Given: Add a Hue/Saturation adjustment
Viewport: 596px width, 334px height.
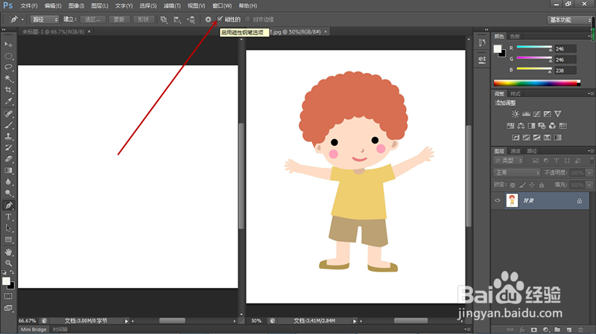Looking at the screenshot, I should tap(510, 126).
